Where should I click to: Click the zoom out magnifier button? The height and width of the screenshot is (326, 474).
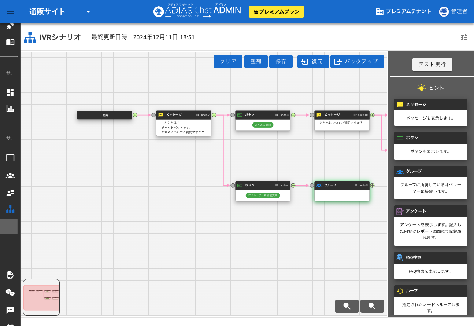coord(347,306)
